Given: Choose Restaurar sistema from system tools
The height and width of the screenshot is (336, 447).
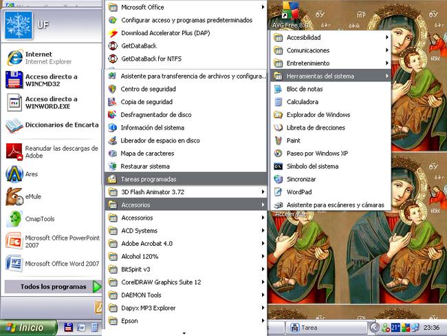Looking at the screenshot, I should click(144, 167).
